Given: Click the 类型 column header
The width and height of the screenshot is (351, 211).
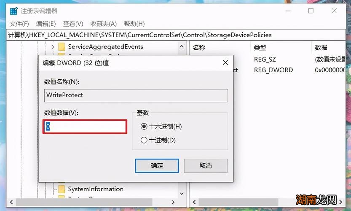Looking at the screenshot, I should point(260,47).
